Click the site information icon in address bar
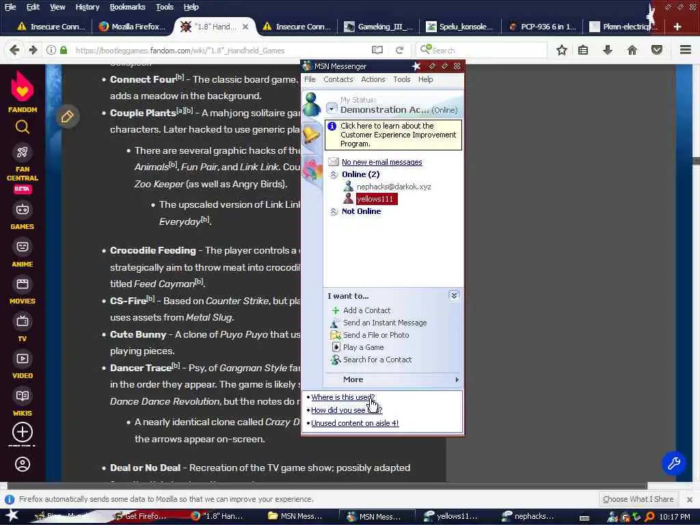The image size is (700, 525). tap(51, 50)
